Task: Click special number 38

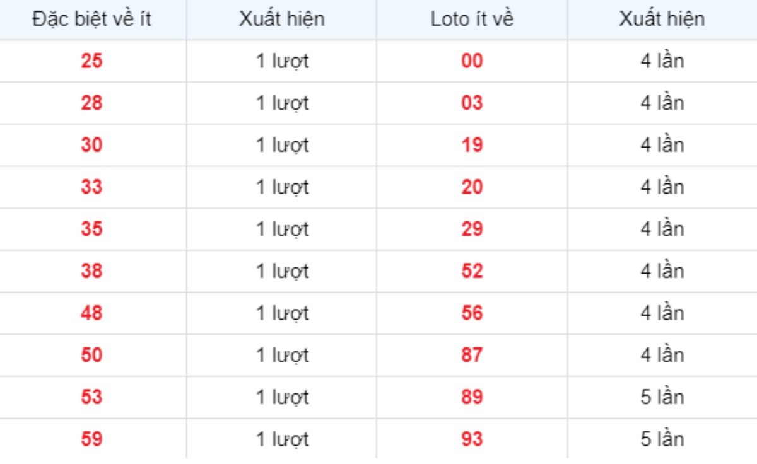Action: (91, 272)
